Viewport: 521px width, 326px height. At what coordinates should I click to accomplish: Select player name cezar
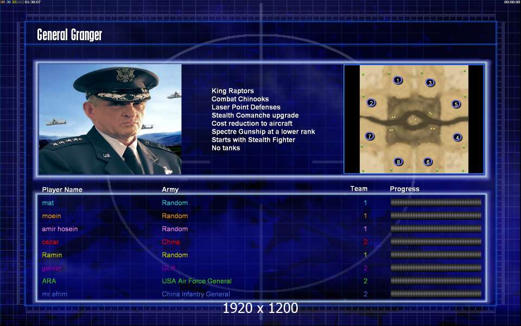[50, 242]
